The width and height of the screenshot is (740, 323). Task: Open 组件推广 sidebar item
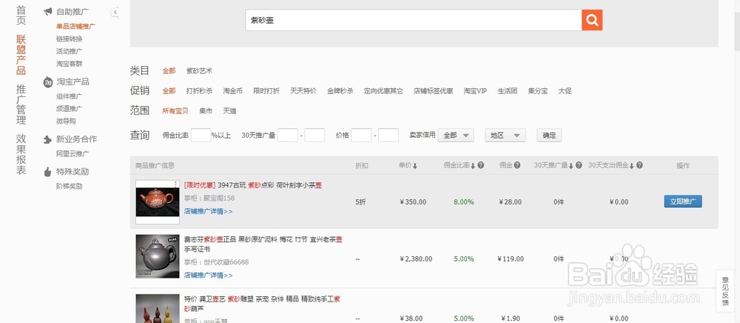70,96
